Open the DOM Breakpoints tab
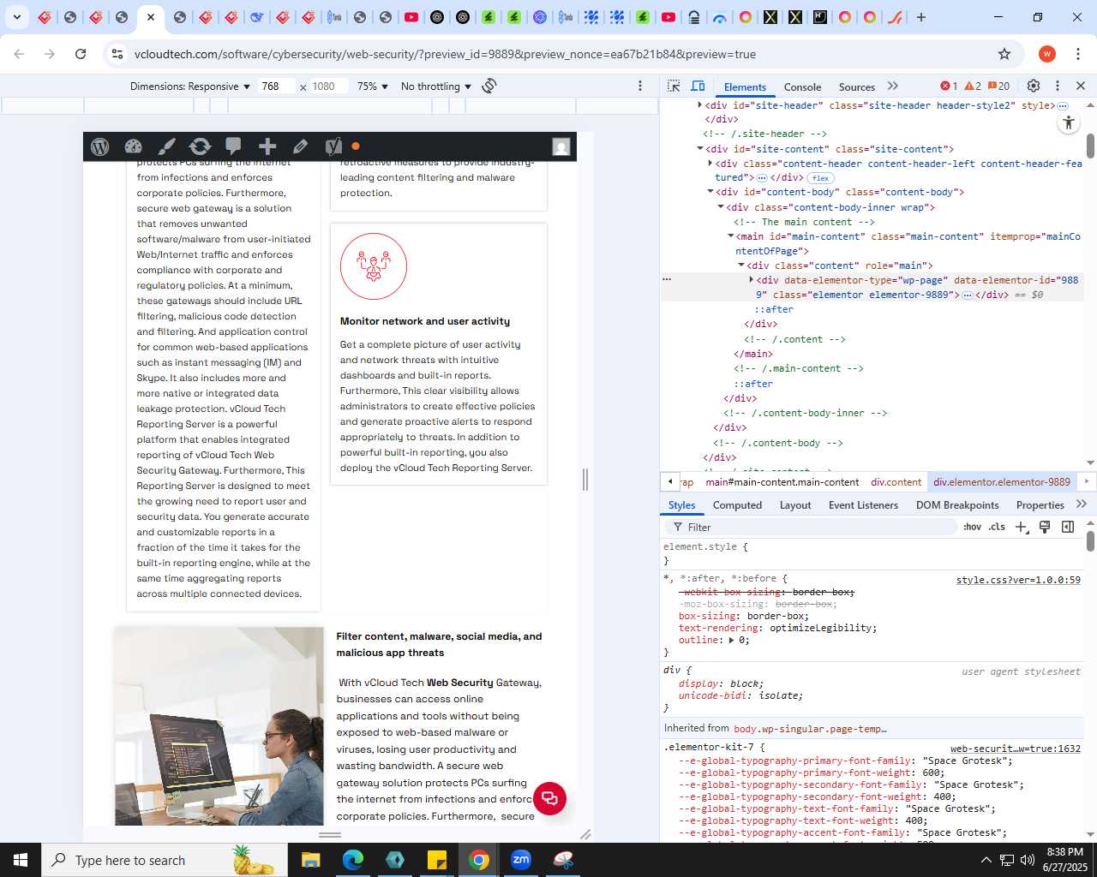Image resolution: width=1097 pixels, height=877 pixels. pos(957,505)
